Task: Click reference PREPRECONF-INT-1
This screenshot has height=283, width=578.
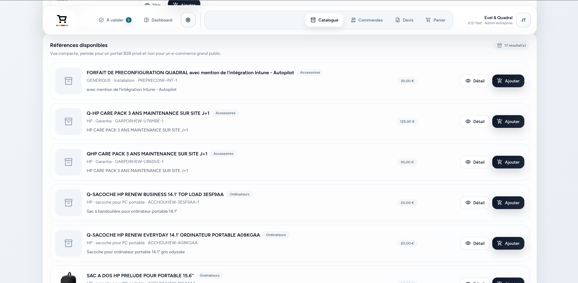Action: pyautogui.click(x=158, y=80)
